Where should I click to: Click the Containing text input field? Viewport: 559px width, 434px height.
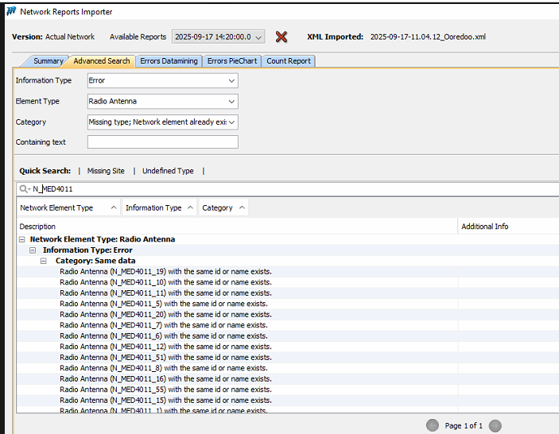pos(162,142)
